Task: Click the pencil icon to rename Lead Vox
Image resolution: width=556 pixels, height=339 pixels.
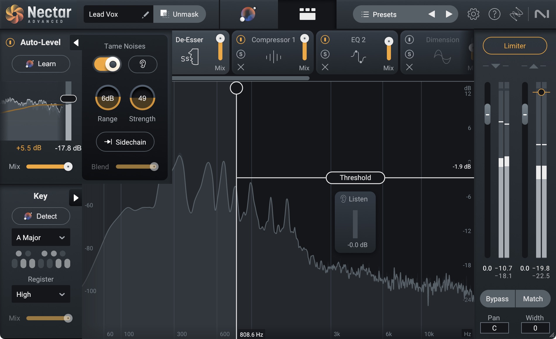Action: coord(145,15)
